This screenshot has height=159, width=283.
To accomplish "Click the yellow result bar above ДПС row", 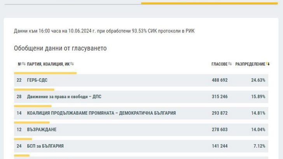I will click(x=34, y=89).
